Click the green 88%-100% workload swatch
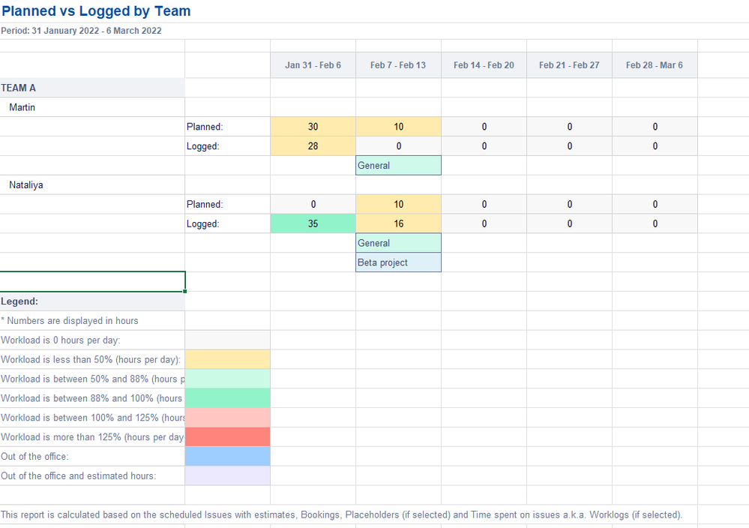The image size is (749, 528). click(228, 398)
